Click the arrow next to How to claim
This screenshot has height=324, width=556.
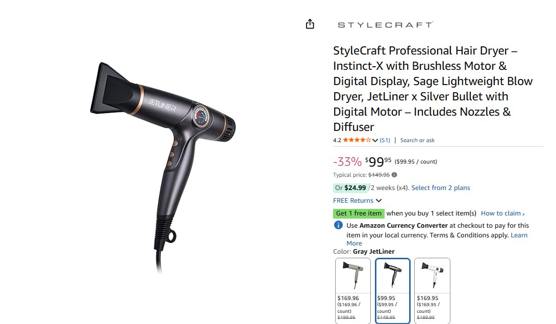523,214
